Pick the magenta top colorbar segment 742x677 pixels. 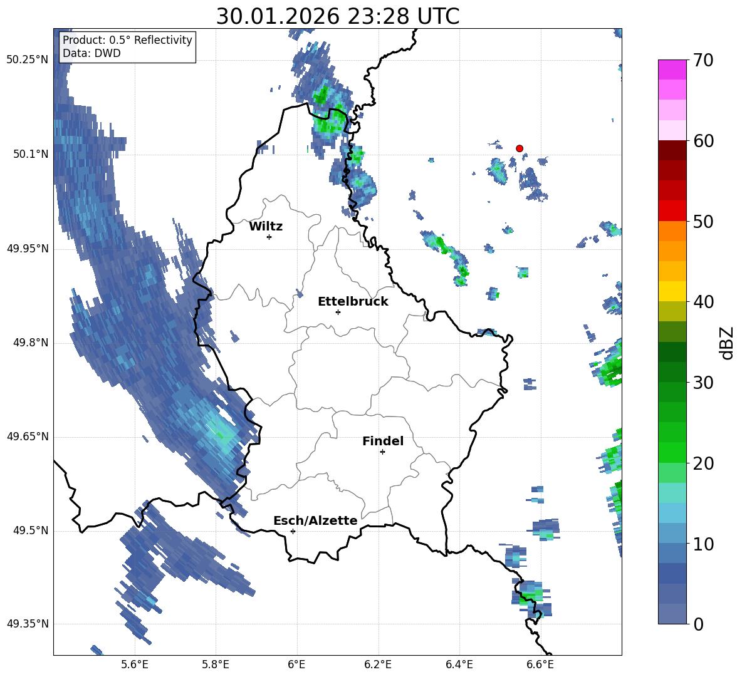tap(672, 70)
